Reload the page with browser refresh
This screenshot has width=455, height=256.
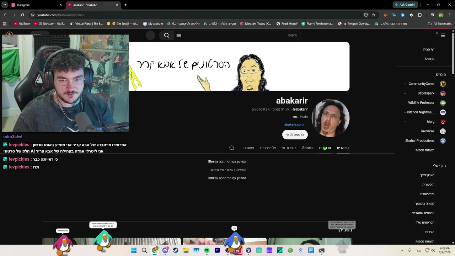pos(22,15)
